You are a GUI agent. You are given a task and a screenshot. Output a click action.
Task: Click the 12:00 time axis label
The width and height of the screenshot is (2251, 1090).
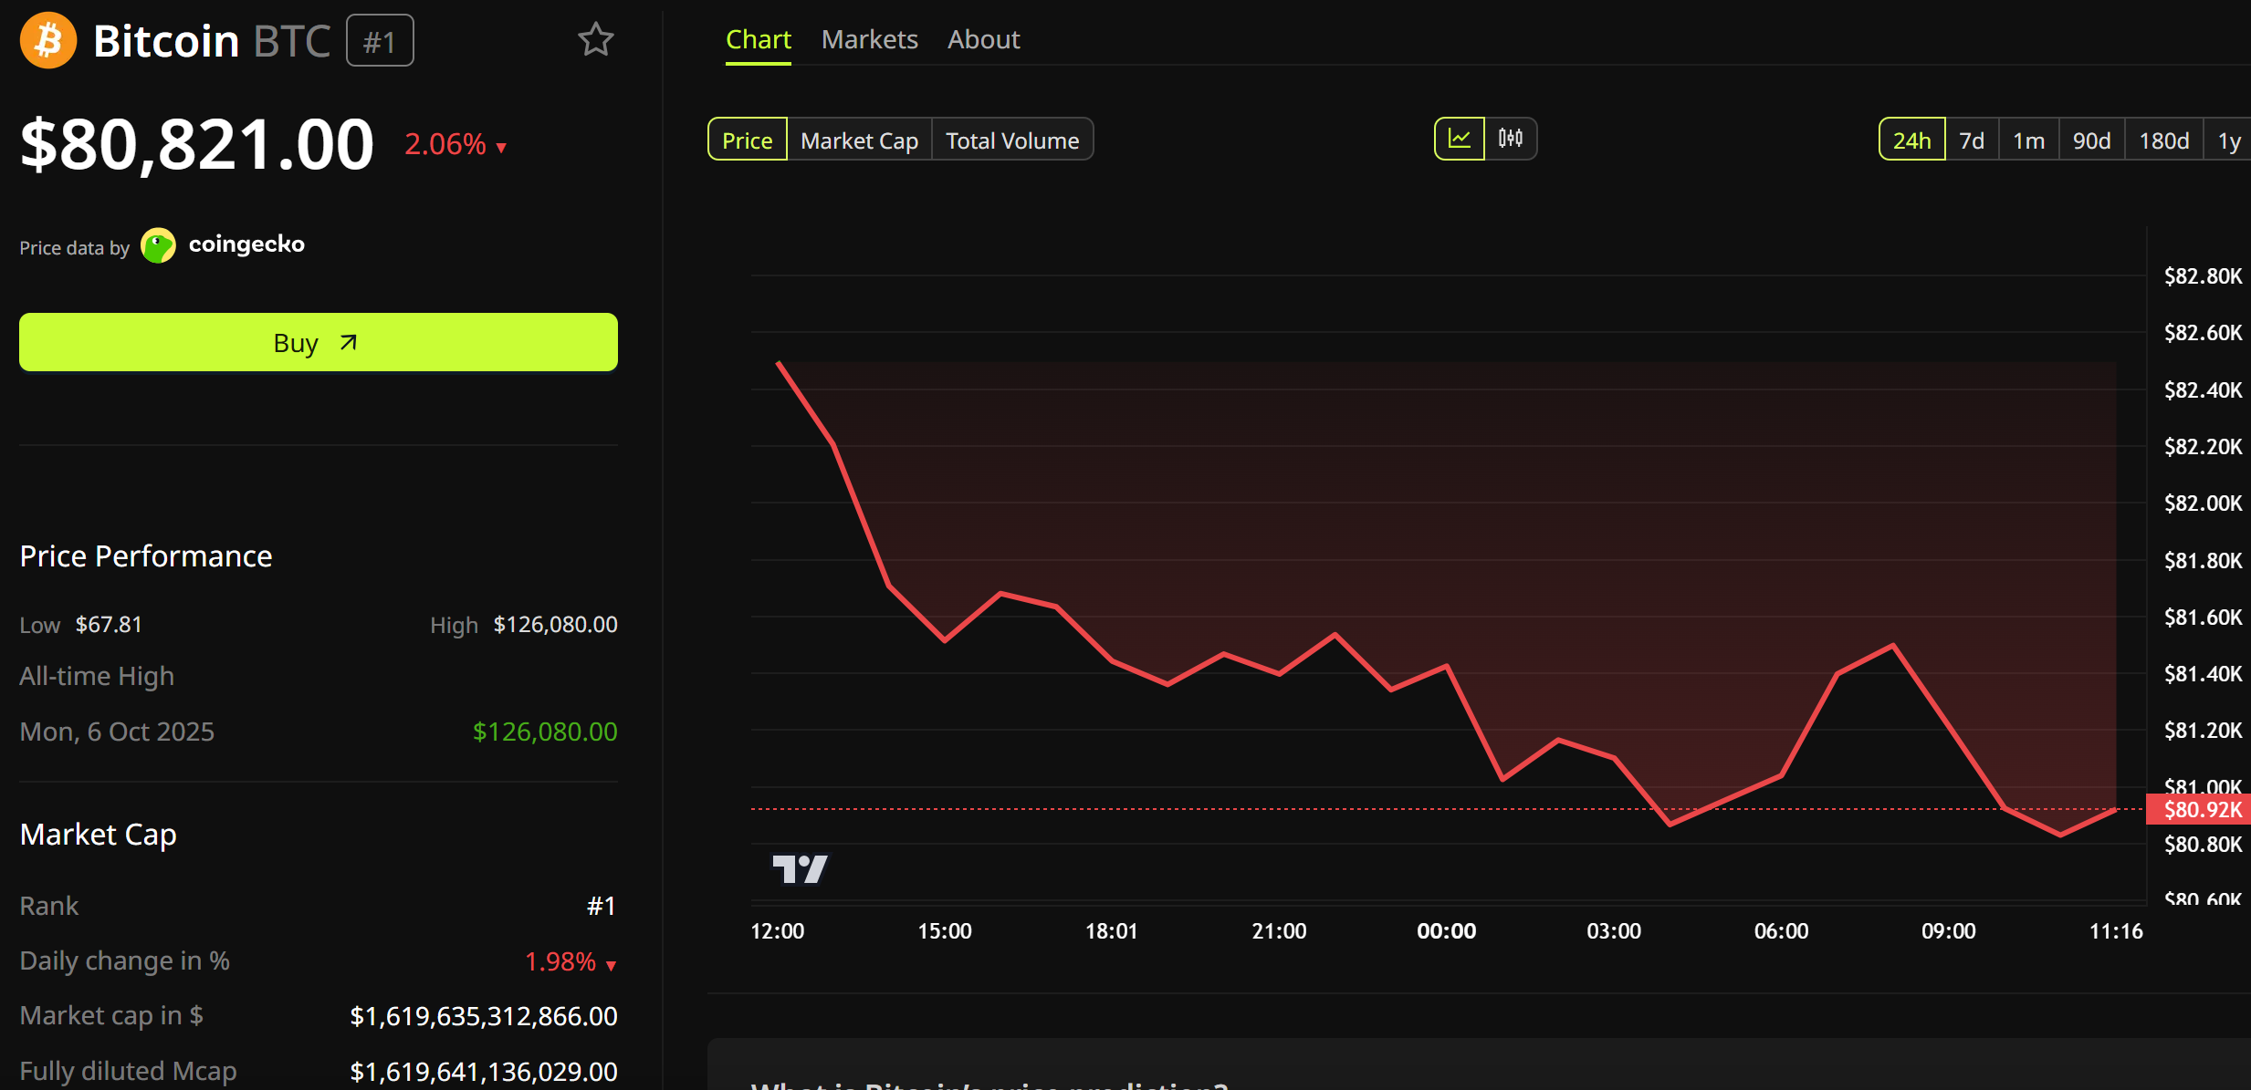[777, 931]
